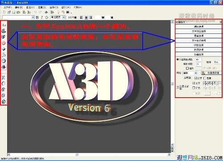Viewport: 223px width, 161px height.
Task: Toggle the text checkbox beside rotation arrow buttons
Action: [x=194, y=83]
